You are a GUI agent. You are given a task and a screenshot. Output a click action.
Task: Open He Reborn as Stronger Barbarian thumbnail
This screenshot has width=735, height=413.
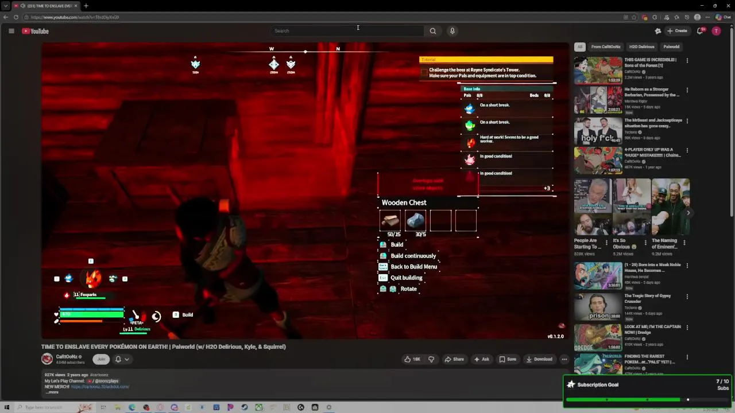[598, 100]
